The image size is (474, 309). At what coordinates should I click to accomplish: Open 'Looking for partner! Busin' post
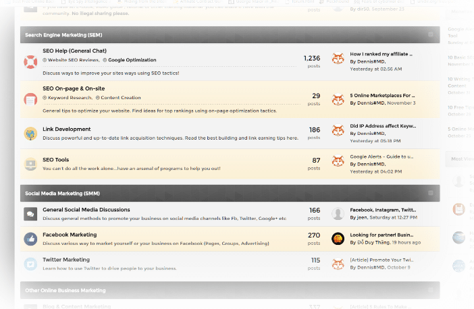pyautogui.click(x=381, y=235)
